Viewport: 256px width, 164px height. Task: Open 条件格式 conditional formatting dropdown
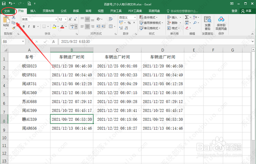(148, 17)
